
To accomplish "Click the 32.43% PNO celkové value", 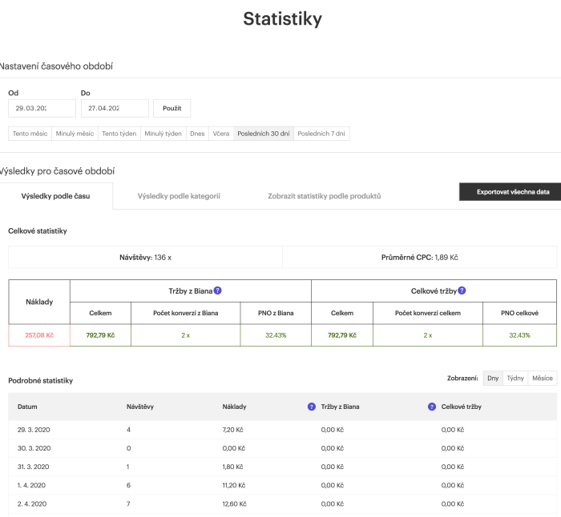I will [519, 335].
